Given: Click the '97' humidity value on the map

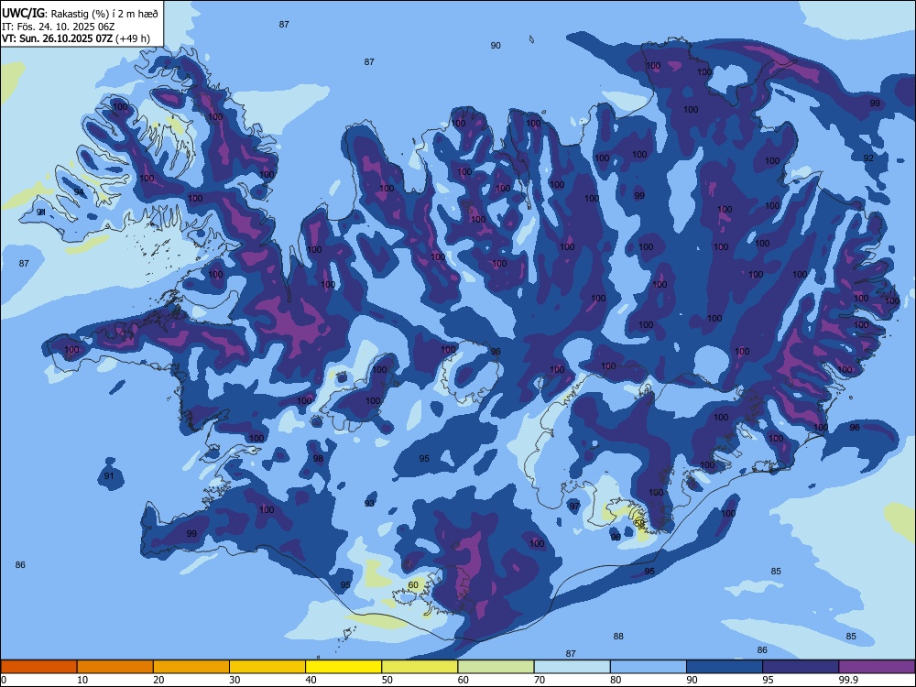Looking at the screenshot, I should tap(575, 506).
